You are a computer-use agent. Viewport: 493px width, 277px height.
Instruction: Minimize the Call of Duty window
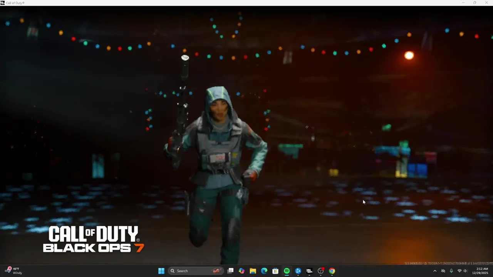pyautogui.click(x=463, y=3)
